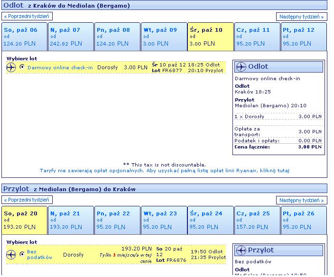334x277 pixels.
Task: Open the Darmowy online check-in link
Action: 60,67
